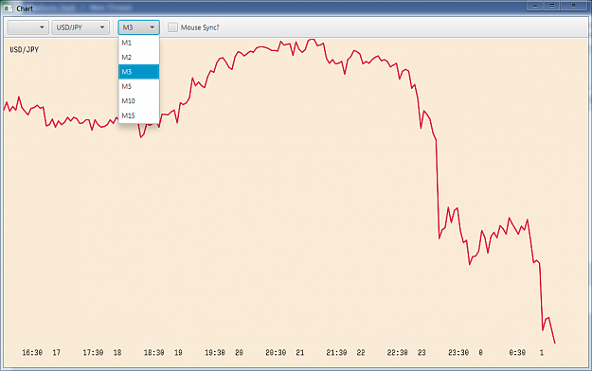Enable the Mouse Sync checkbox
Image resolution: width=592 pixels, height=371 pixels.
172,27
